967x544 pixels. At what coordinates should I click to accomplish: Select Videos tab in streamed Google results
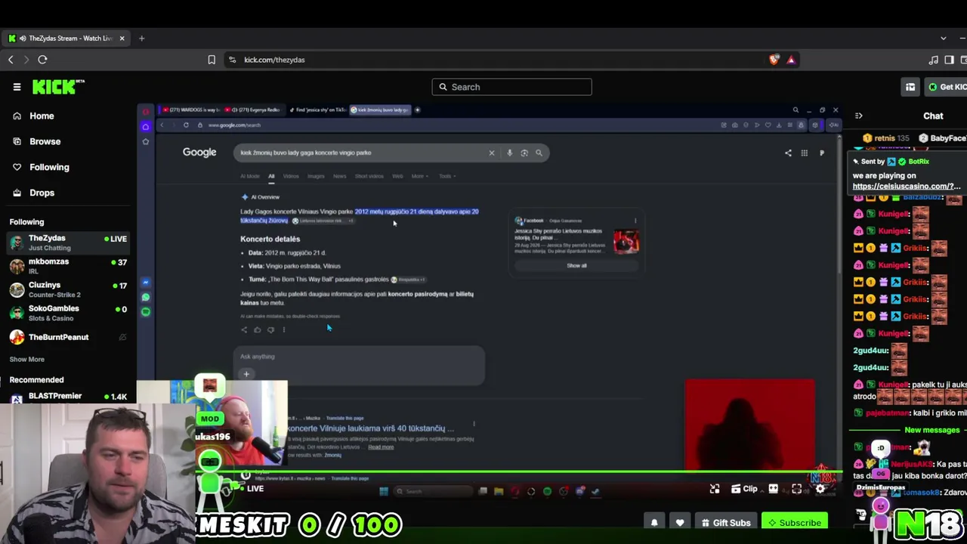click(x=291, y=176)
